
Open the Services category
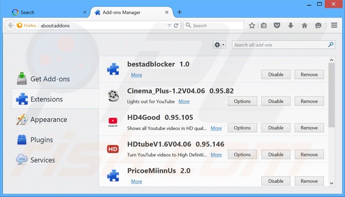(x=55, y=160)
